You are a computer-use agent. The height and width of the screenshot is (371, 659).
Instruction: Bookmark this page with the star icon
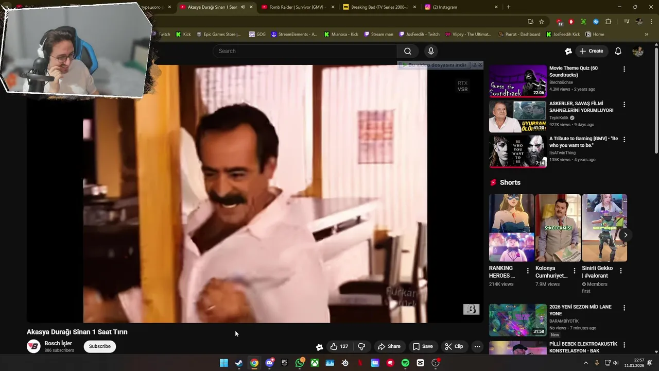pyautogui.click(x=542, y=22)
